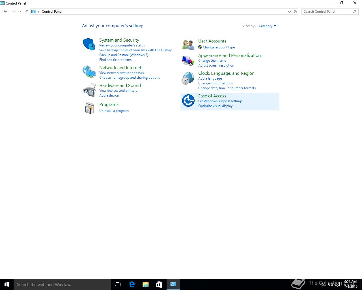Open the Hardware and Sound category

pyautogui.click(x=120, y=86)
